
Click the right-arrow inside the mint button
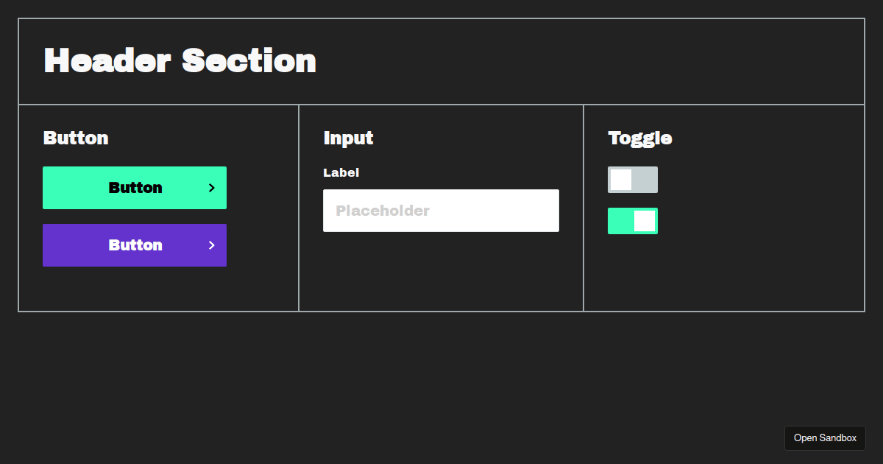[x=212, y=188]
